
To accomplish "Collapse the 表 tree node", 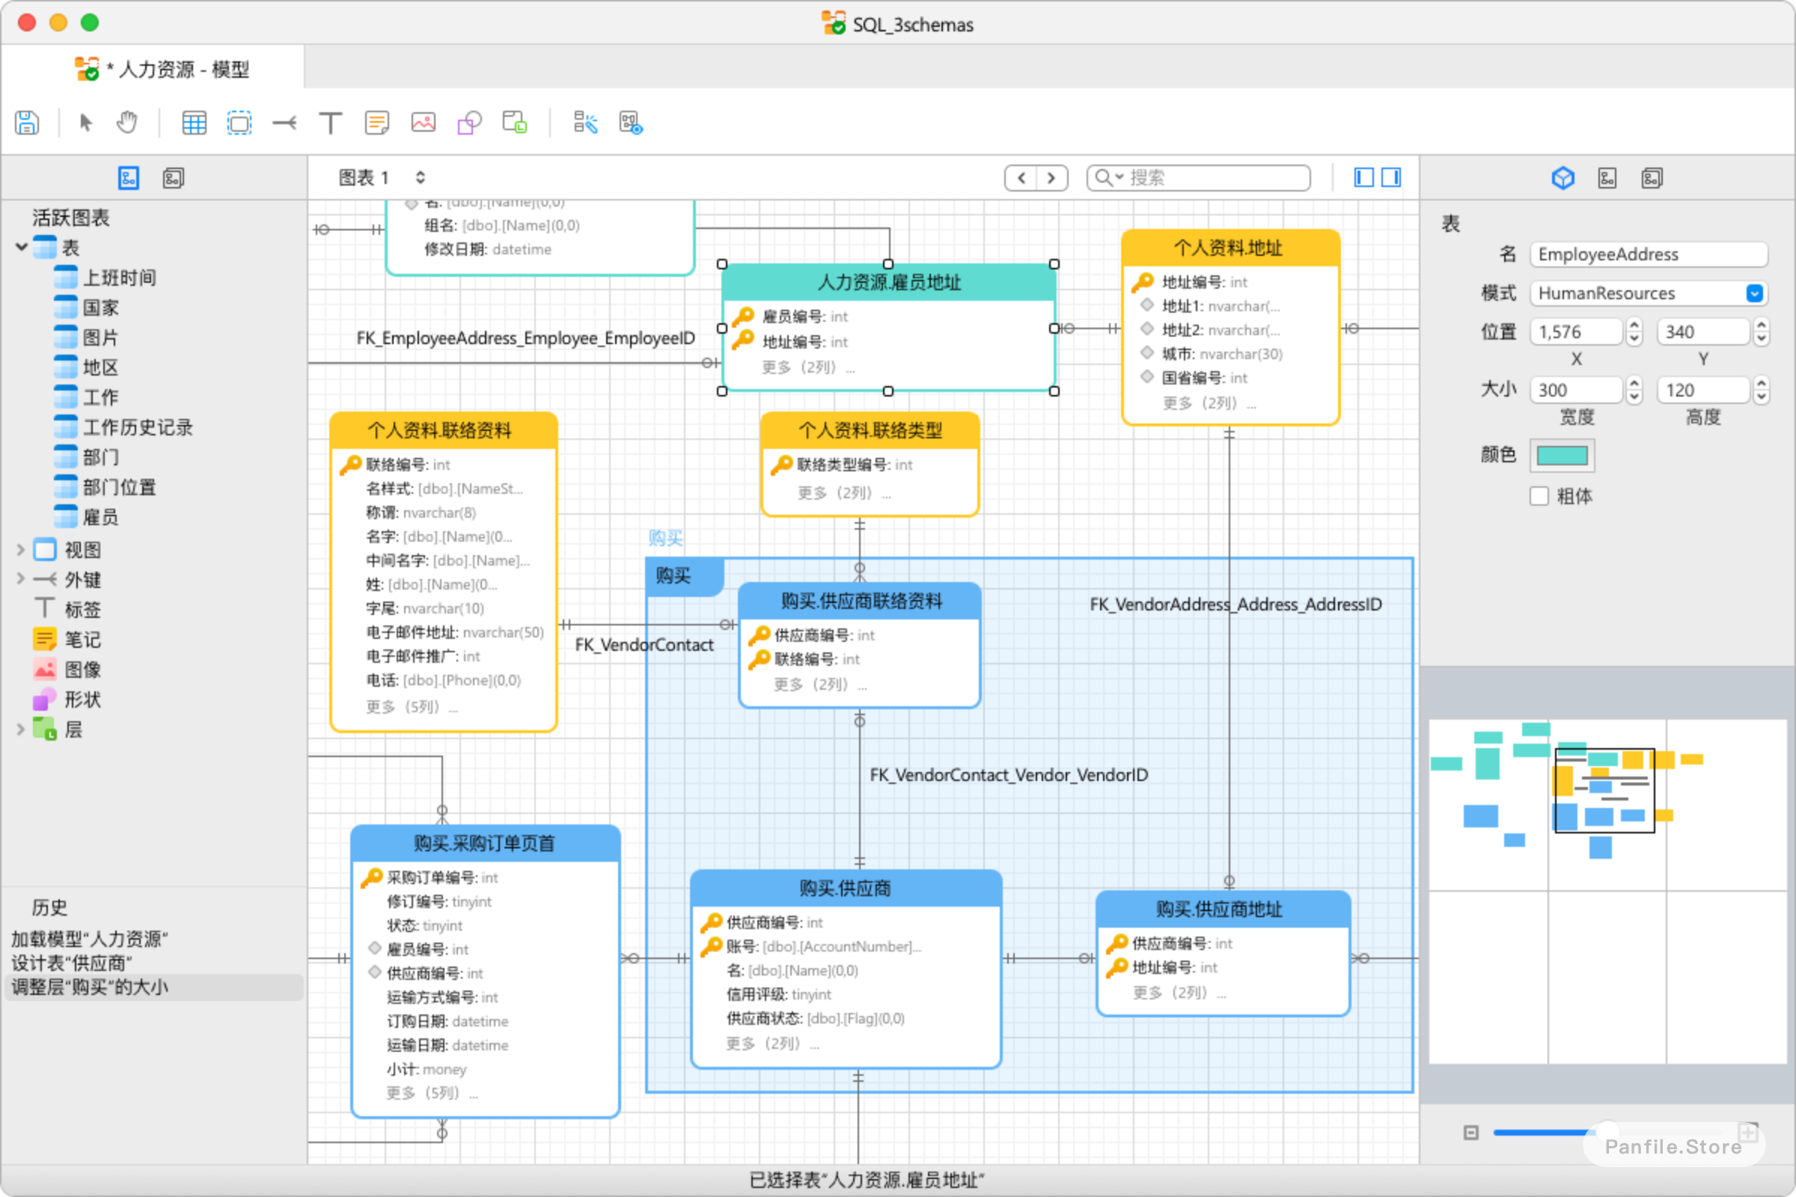I will point(22,247).
